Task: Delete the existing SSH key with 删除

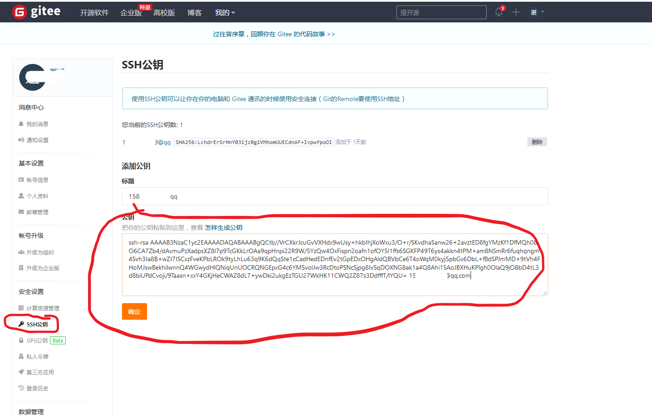Action: [x=537, y=142]
